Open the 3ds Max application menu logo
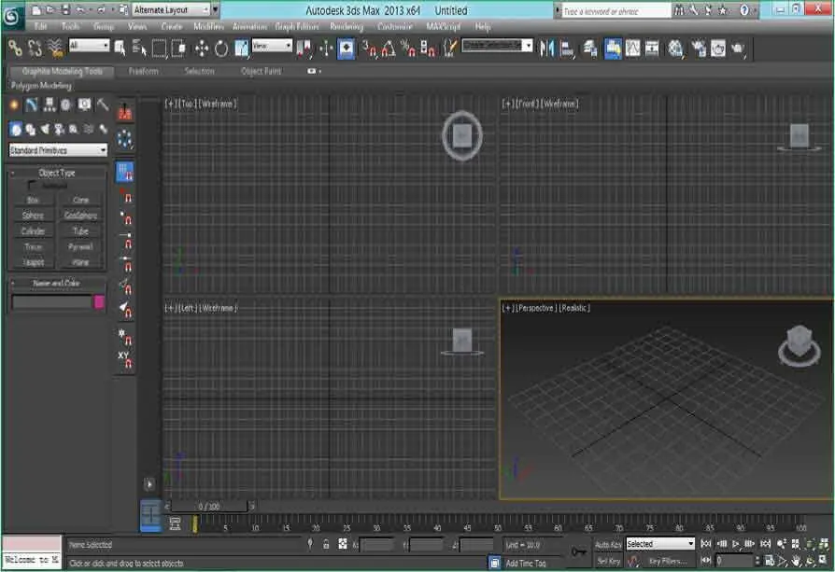This screenshot has width=835, height=572. click(12, 16)
